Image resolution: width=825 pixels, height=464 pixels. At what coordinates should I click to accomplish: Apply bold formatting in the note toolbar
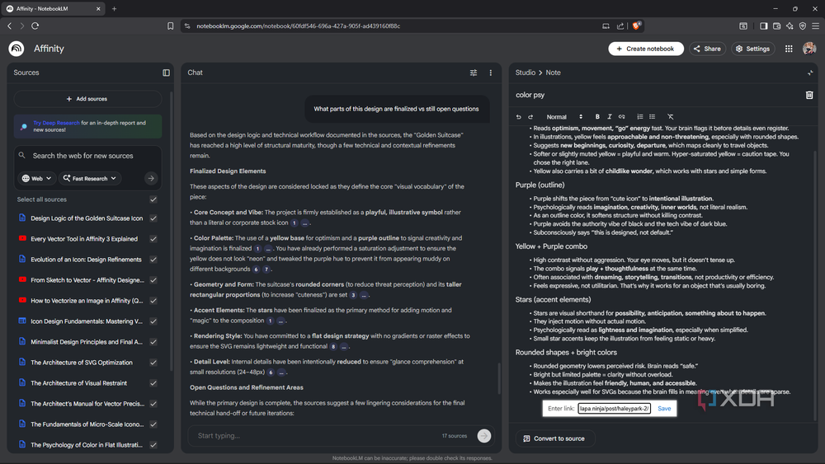(597, 117)
